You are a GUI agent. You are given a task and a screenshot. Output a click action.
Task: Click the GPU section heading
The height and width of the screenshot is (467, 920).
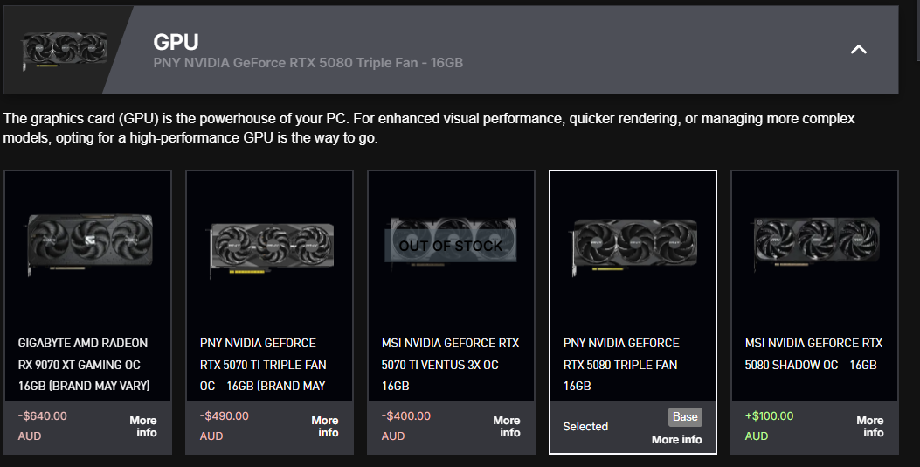pos(176,42)
